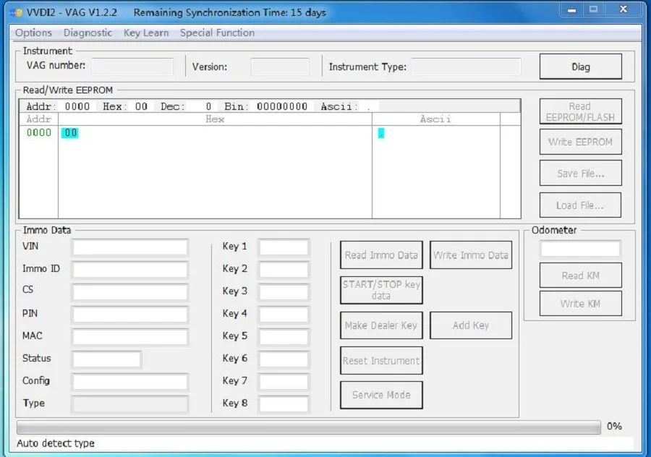Click the Bin value 00000000

(282, 106)
